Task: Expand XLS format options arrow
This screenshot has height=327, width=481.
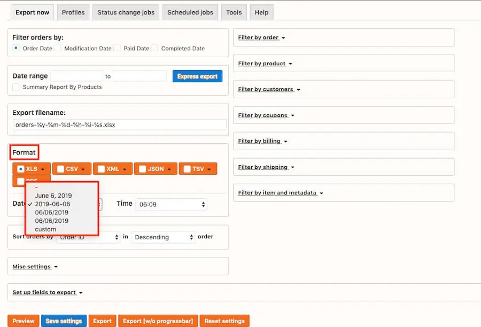Action: 43,169
